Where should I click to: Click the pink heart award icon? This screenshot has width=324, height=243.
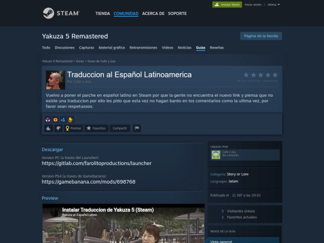click(48, 119)
